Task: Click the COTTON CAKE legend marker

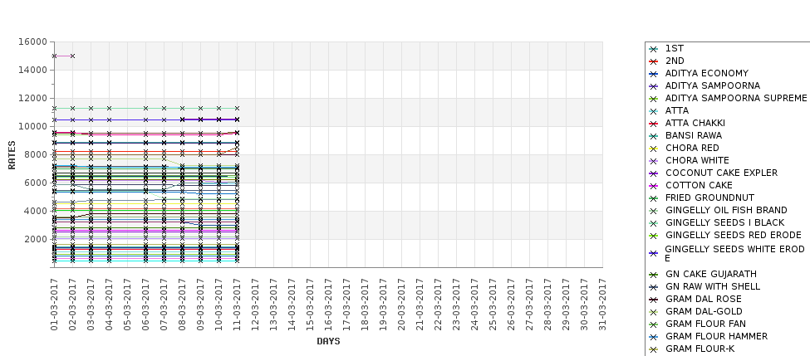Action: tap(654, 186)
